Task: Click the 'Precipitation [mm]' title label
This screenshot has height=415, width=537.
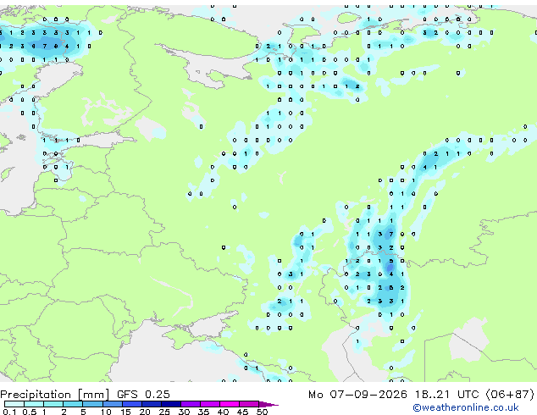Action: tap(55, 395)
